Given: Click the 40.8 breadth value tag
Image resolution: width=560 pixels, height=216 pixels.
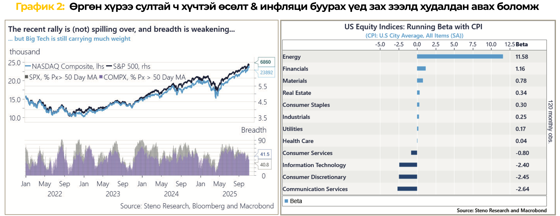Looking at the screenshot, I should click(x=264, y=165).
